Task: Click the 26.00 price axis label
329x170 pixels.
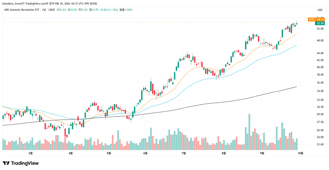Action: coord(320,130)
